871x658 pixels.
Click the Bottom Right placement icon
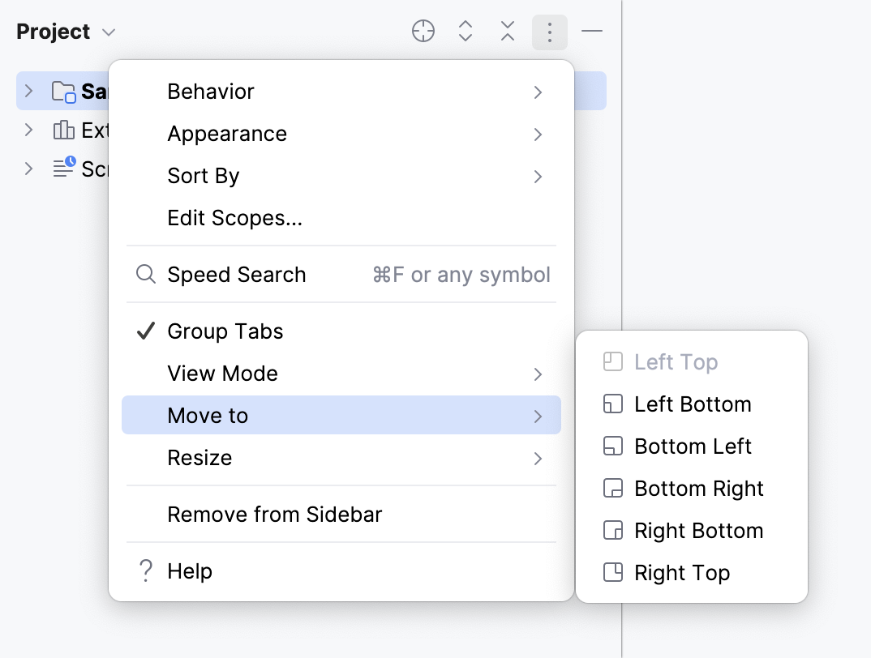(x=613, y=488)
